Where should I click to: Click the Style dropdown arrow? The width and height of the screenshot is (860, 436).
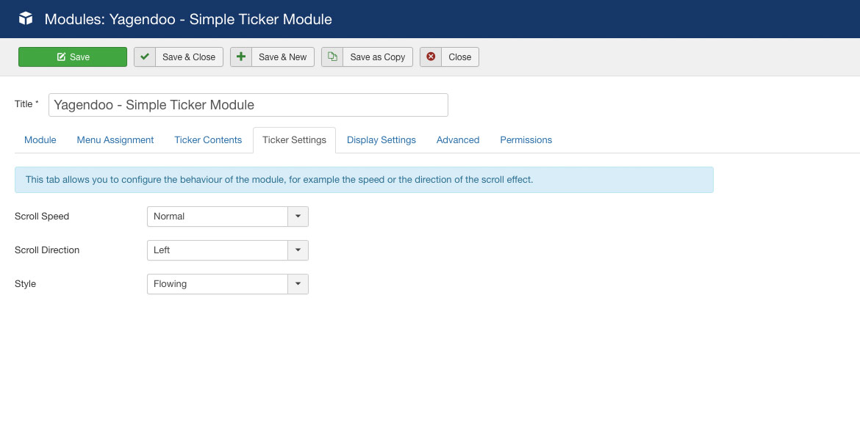298,284
